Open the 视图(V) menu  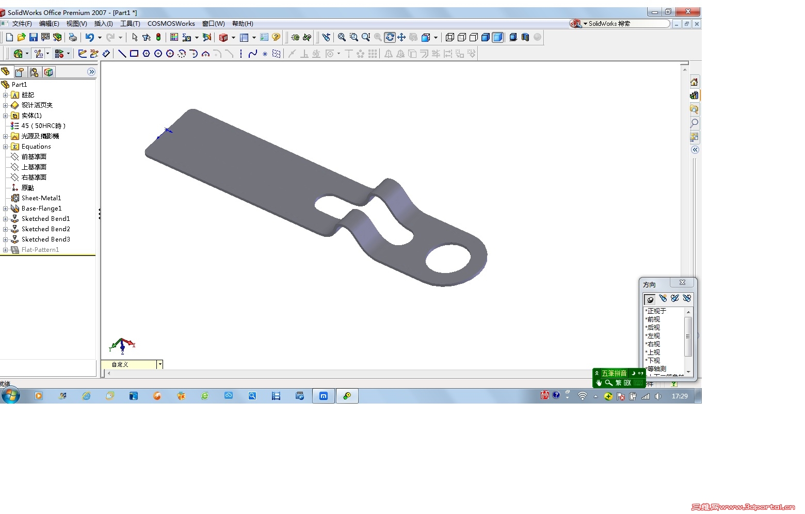[x=76, y=24]
